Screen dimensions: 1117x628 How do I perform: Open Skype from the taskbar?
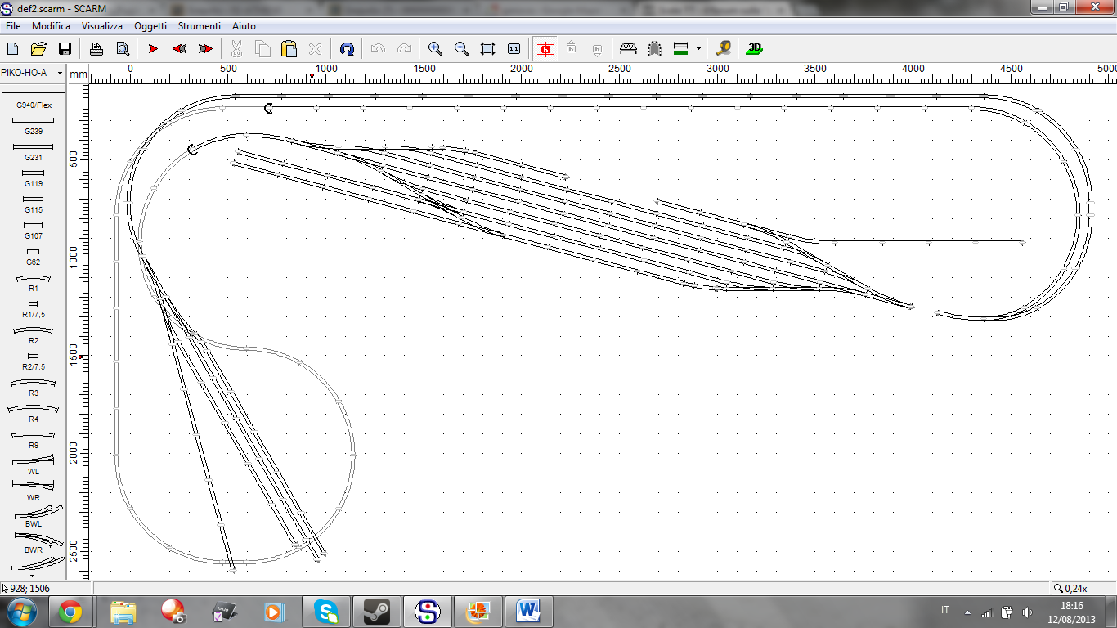(326, 612)
